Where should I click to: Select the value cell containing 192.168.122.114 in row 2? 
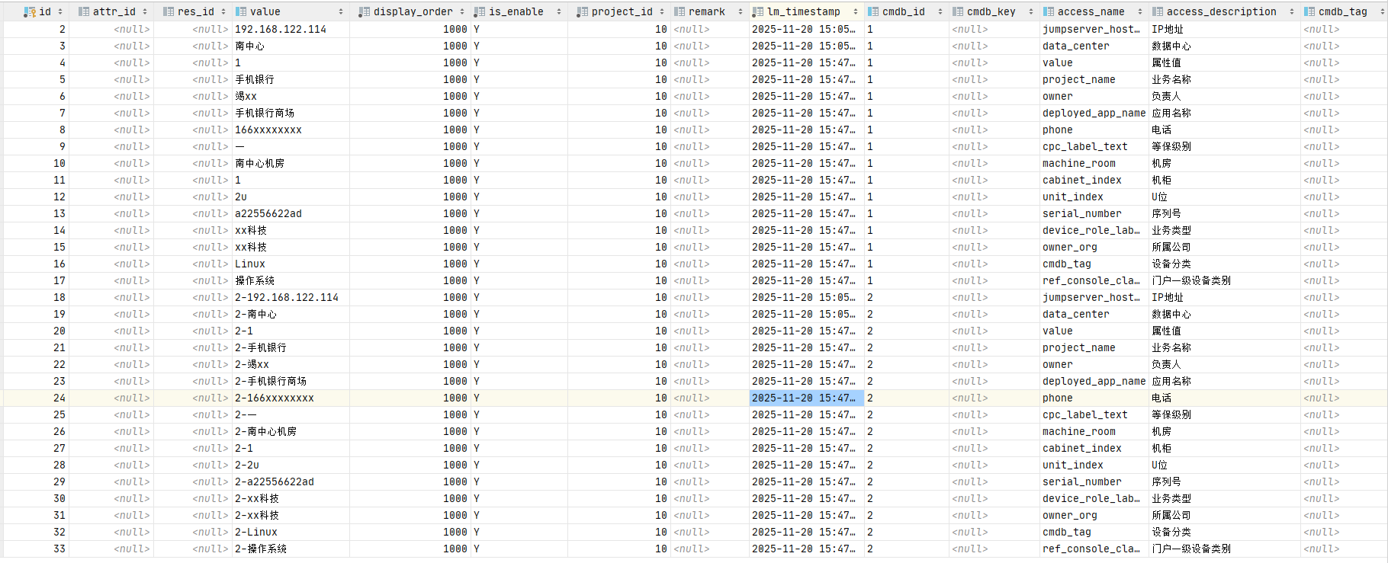[x=281, y=29]
